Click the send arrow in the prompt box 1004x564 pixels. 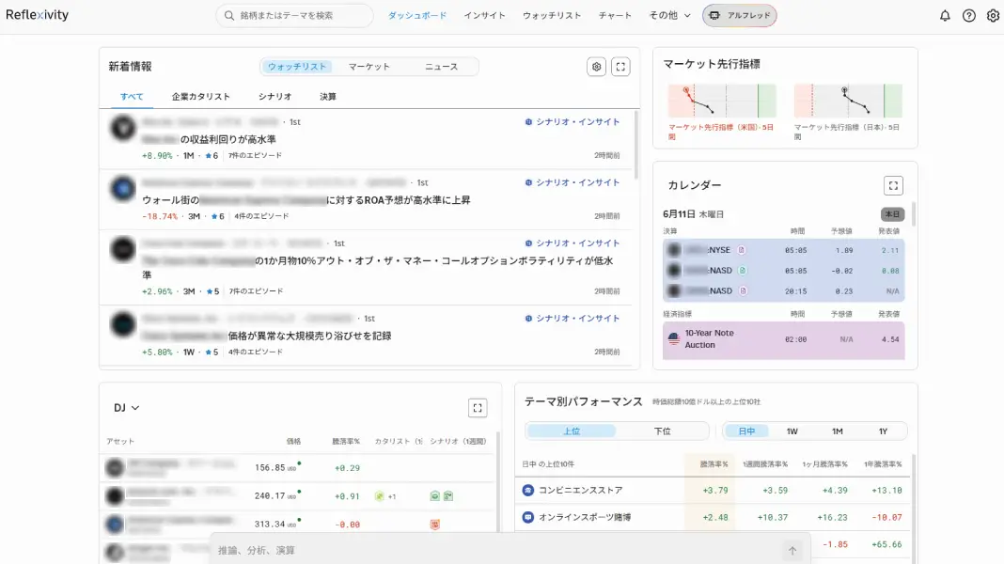pyautogui.click(x=792, y=551)
